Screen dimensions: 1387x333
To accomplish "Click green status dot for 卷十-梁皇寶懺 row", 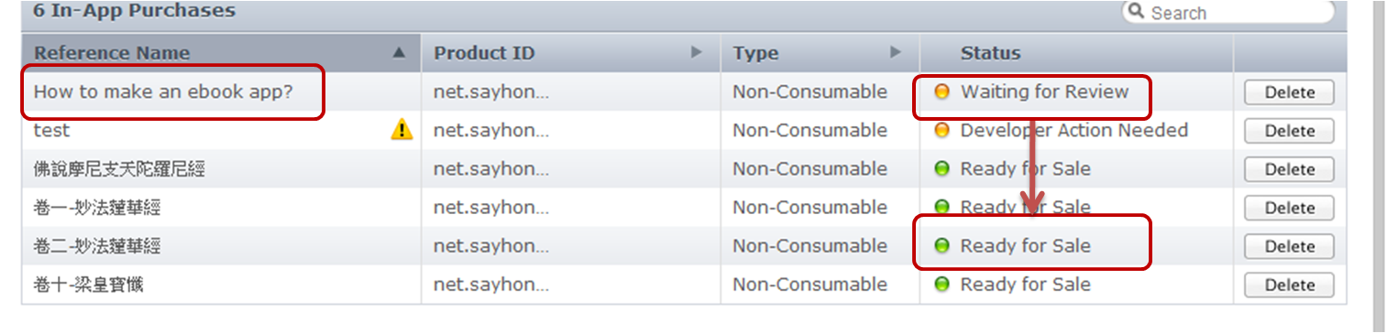I will [x=941, y=285].
